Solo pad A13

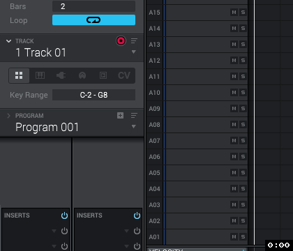[x=243, y=45]
